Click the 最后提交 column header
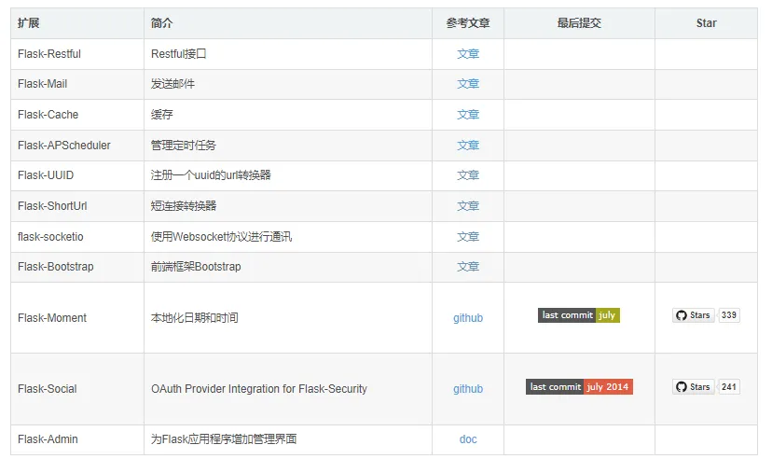The height and width of the screenshot is (473, 772). point(579,23)
